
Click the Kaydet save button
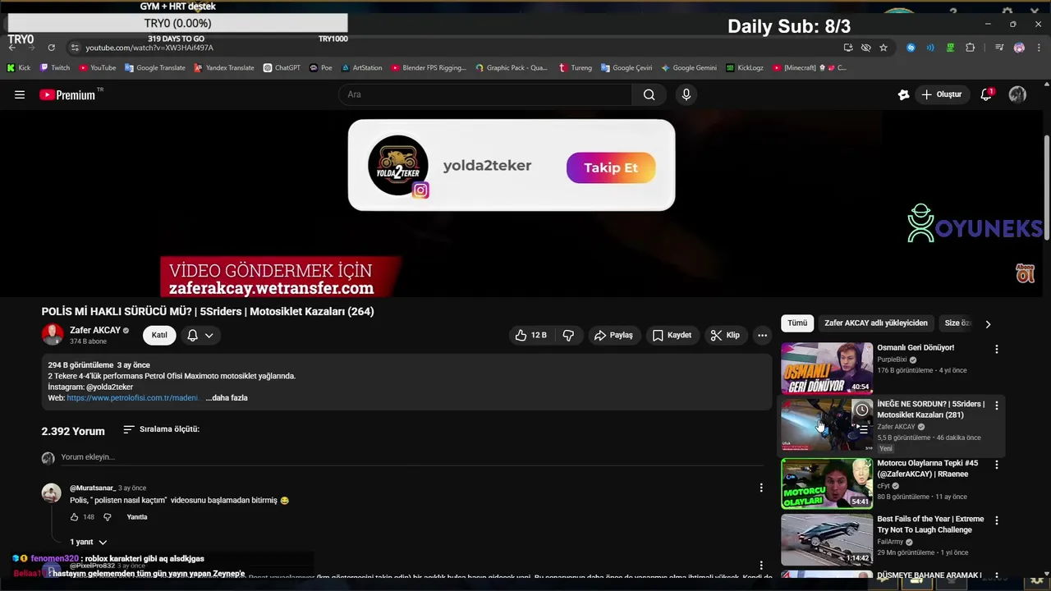[x=672, y=335]
